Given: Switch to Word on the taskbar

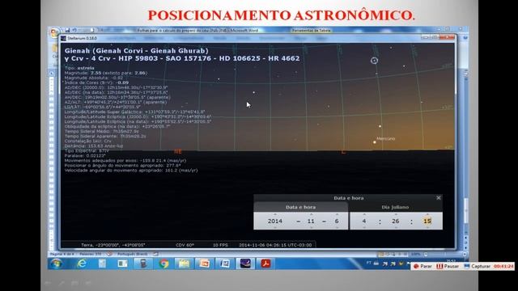Looking at the screenshot, I should [225, 264].
